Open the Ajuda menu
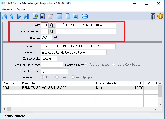Viewport: 165px width, 119px height. [21, 9]
